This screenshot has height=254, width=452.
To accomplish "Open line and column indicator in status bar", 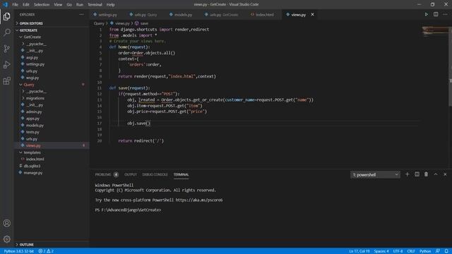I will (x=359, y=251).
